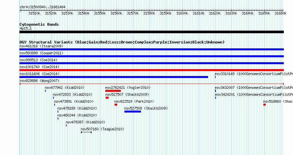This screenshot has height=155, width=293.
Task: Open the esv2762421 (Vogler2010) label
Action: [128, 88]
